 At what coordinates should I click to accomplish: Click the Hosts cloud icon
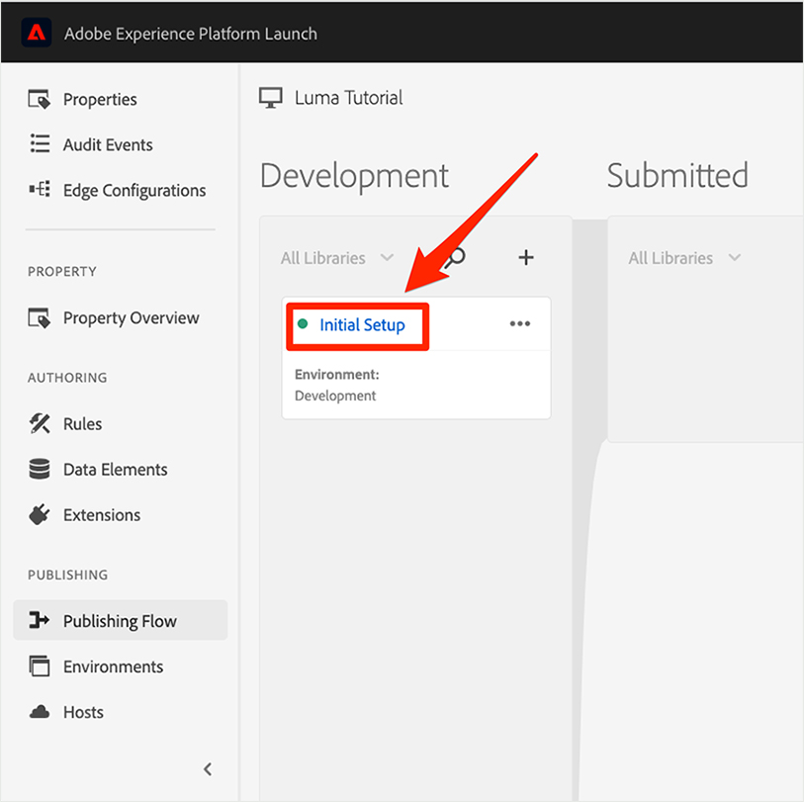pyautogui.click(x=40, y=712)
